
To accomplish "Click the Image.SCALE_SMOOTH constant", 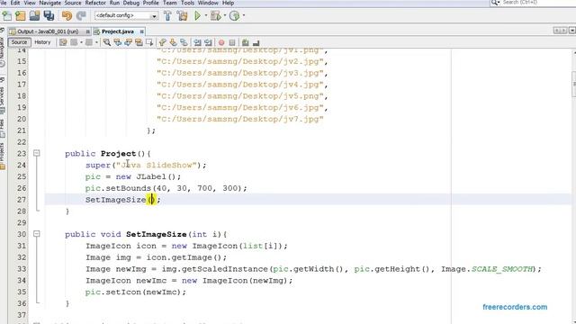I will click(x=487, y=269).
